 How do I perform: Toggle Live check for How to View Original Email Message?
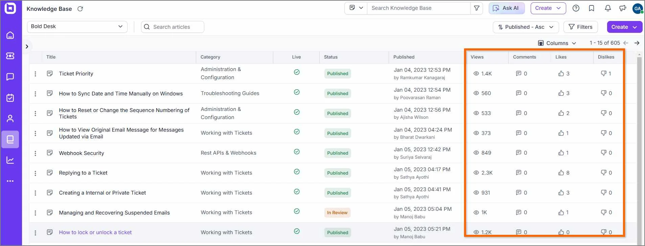click(297, 132)
